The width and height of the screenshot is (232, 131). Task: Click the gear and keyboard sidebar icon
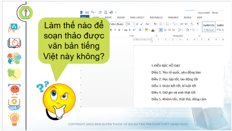coord(14,104)
